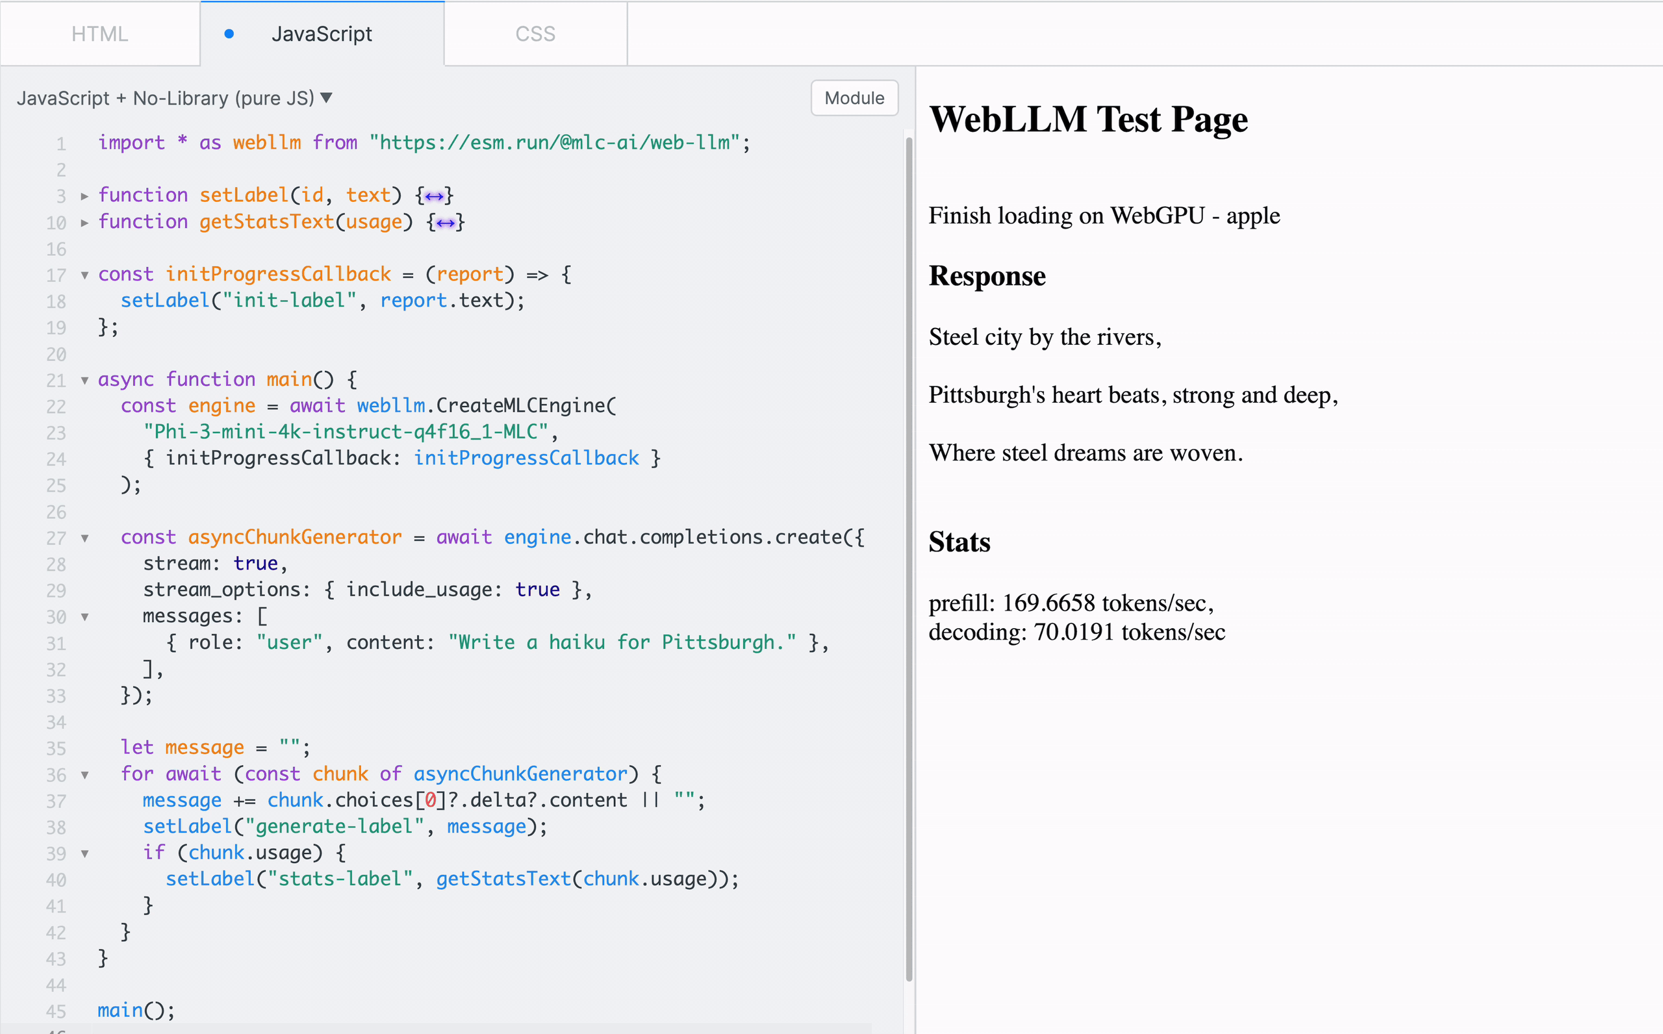Click the Response heading in preview
Image resolution: width=1663 pixels, height=1034 pixels.
[x=987, y=275]
